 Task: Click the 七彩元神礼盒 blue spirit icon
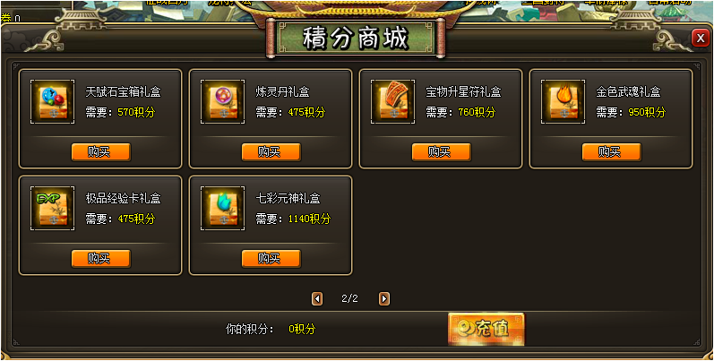click(x=223, y=208)
